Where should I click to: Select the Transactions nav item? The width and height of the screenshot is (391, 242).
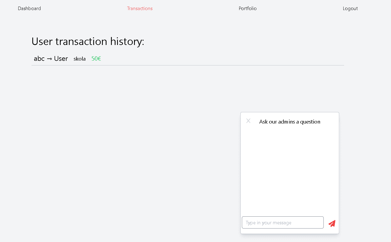140,8
